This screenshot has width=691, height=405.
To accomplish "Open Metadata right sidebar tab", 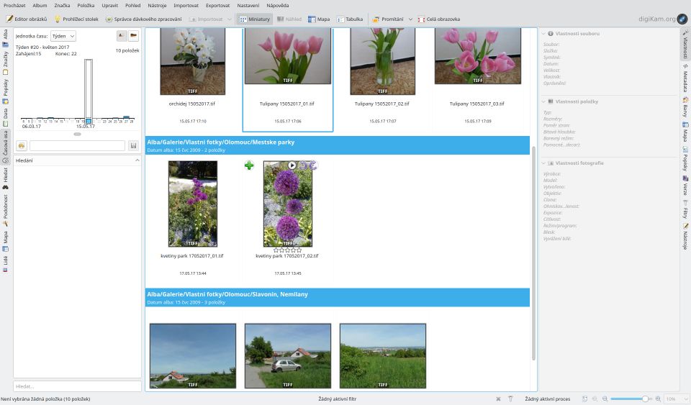I will tap(685, 78).
